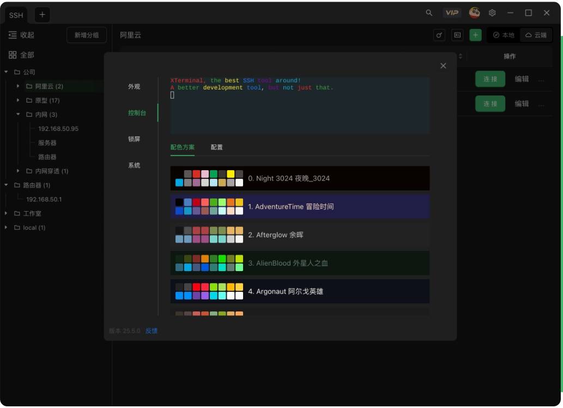
Task: Click the card icon button left of green plus
Action: coord(457,35)
